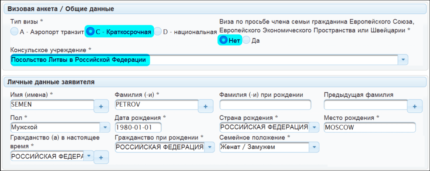Screen dimensions: 430x171
Task: Open the current citizenship dropdown arrow
Action: 89,156
